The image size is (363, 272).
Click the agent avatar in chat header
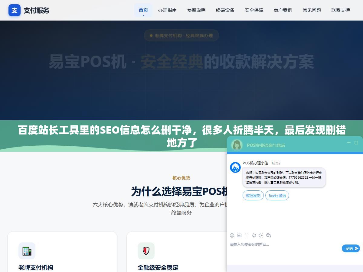point(237,145)
